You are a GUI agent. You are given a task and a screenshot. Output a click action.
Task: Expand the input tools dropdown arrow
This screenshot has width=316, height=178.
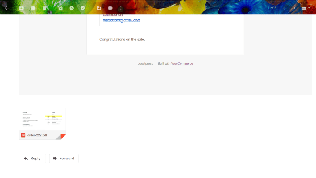(309, 8)
